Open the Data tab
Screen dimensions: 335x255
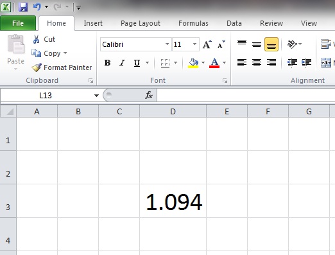click(234, 23)
